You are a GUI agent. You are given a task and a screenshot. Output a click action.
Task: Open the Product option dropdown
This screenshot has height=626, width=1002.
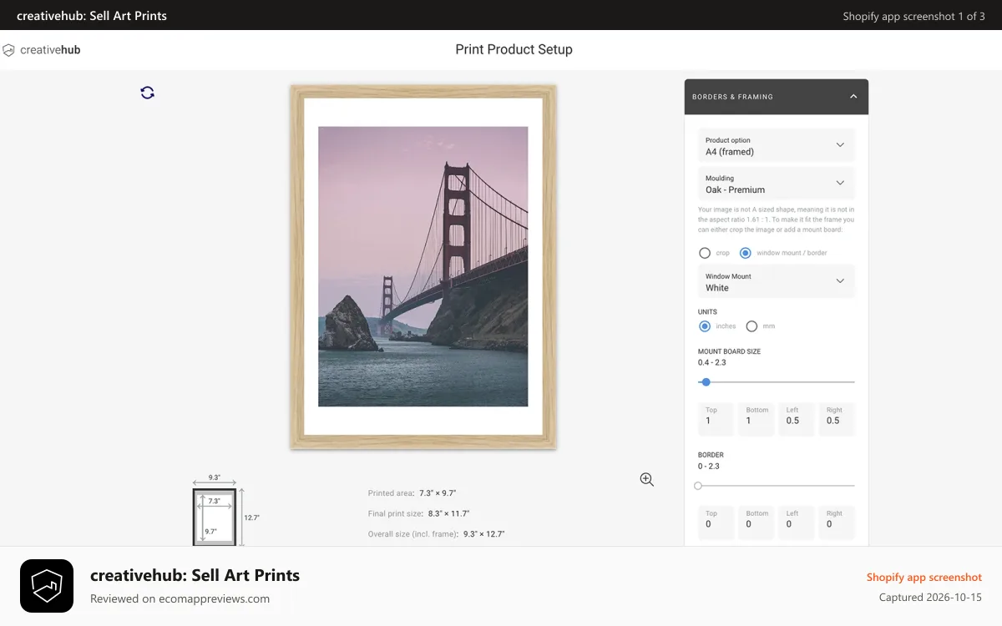[777, 145]
